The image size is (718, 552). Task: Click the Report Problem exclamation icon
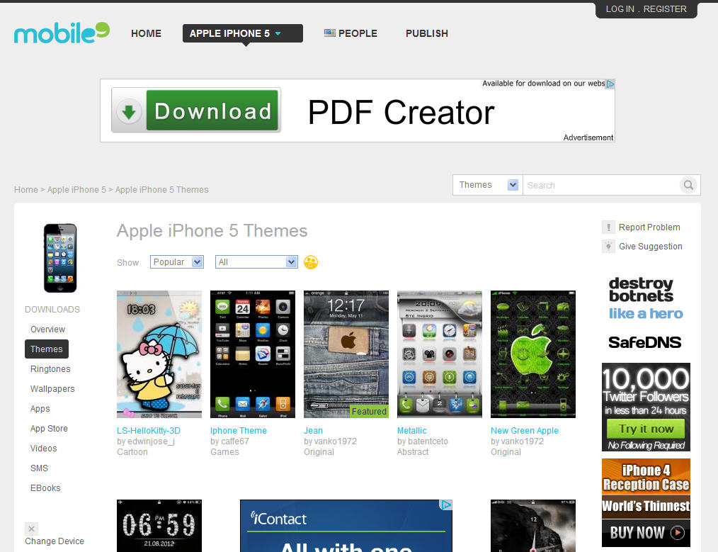[608, 227]
